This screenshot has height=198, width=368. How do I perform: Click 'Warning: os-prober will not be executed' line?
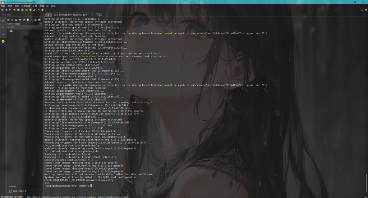pyautogui.click(x=99, y=174)
